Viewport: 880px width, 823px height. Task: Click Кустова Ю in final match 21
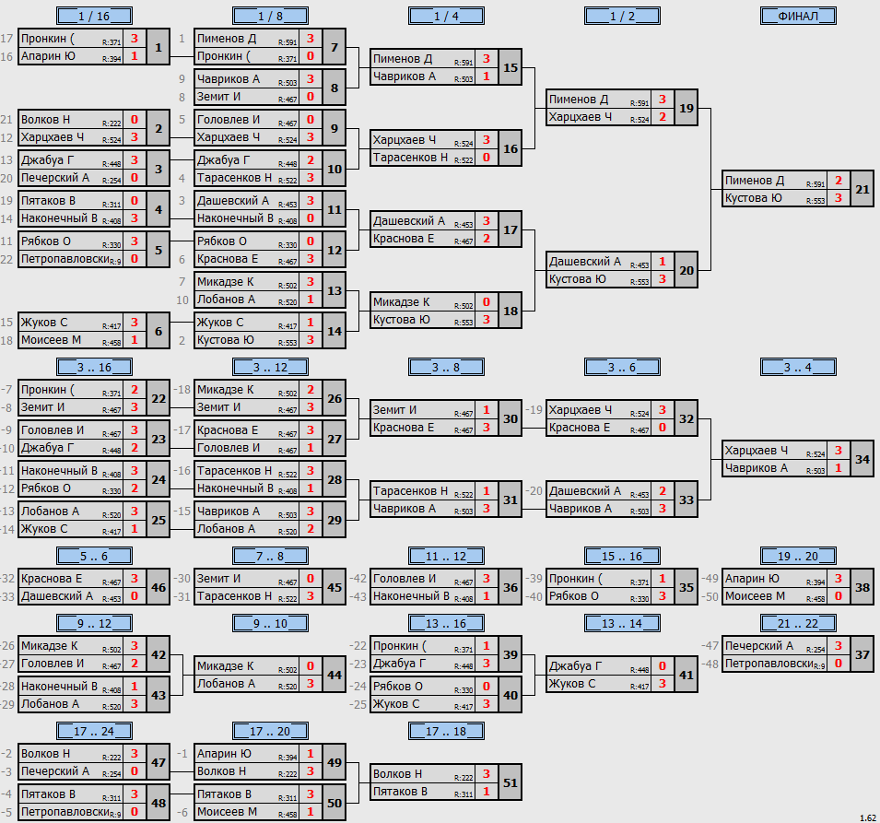pyautogui.click(x=753, y=198)
